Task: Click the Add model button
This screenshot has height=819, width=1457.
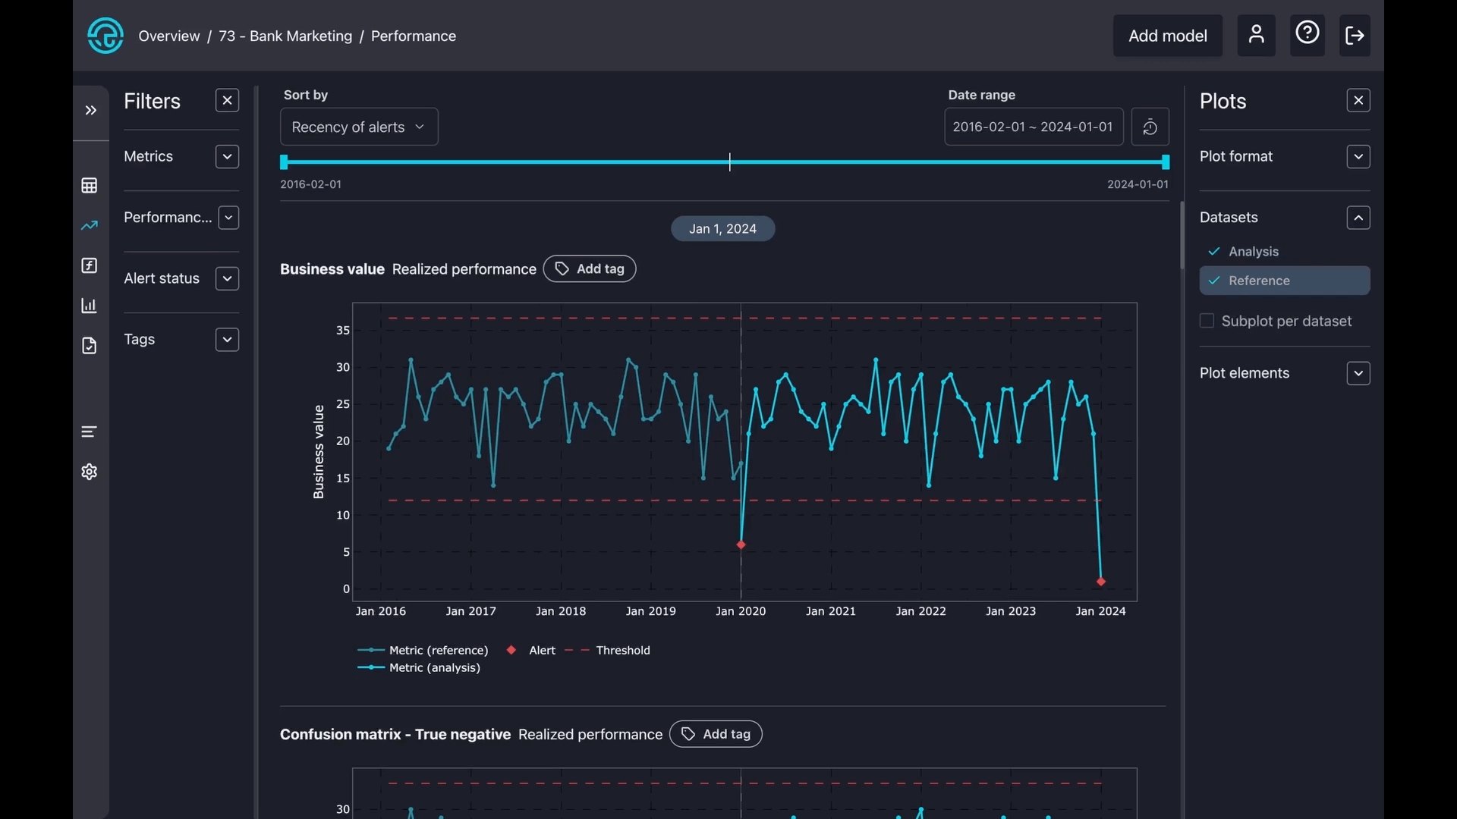Action: 1167,36
